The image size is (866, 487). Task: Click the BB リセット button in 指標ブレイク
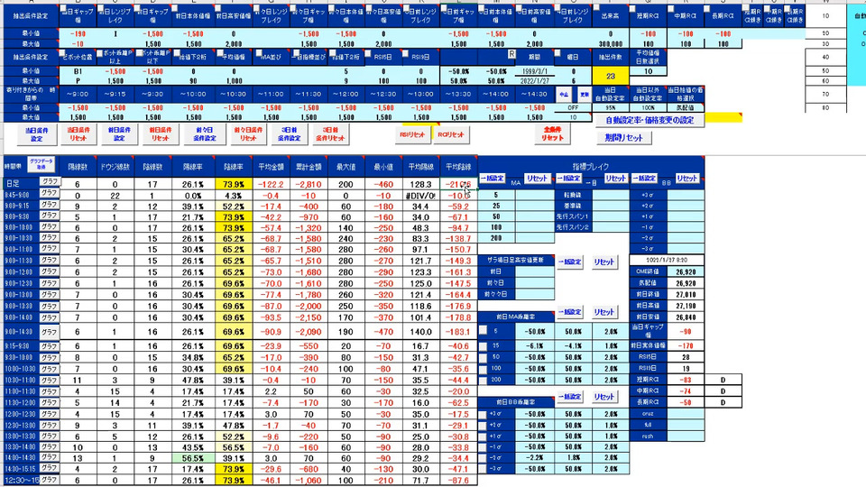[687, 179]
